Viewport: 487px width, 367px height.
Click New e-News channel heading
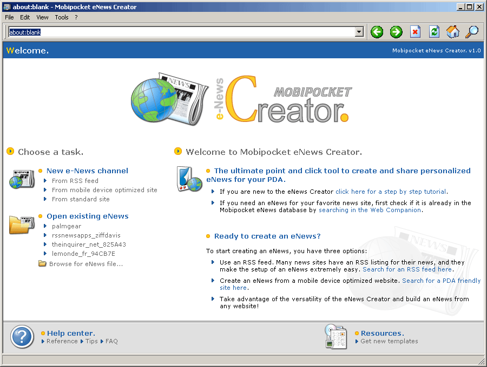(87, 171)
